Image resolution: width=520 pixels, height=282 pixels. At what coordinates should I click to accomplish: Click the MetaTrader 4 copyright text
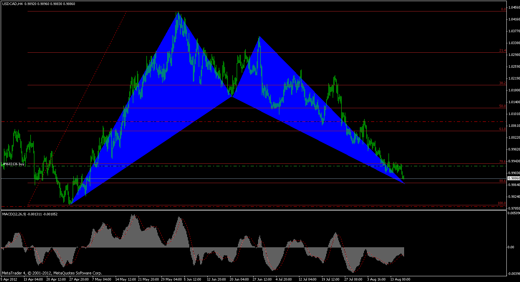click(x=52, y=273)
